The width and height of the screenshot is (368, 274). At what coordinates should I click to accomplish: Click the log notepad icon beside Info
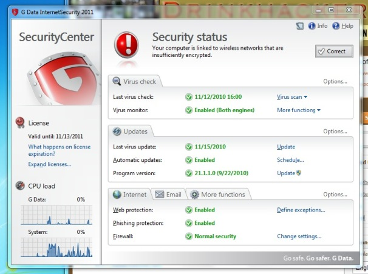pyautogui.click(x=300, y=25)
